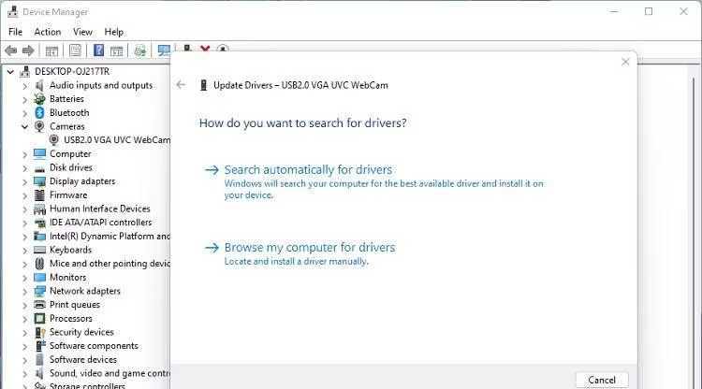Toggle the show/hide console tree toolbar icon
702x389 pixels.
[51, 51]
